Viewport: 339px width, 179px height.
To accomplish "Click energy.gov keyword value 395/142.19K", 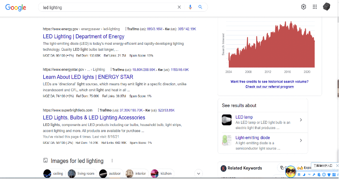I will [x=187, y=29].
